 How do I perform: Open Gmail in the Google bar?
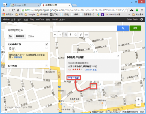pos(55,19)
